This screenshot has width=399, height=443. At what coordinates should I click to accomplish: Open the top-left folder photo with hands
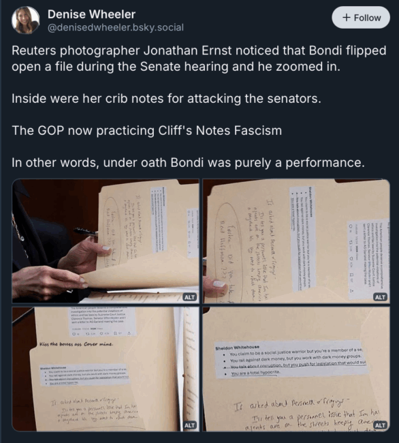pyautogui.click(x=106, y=241)
